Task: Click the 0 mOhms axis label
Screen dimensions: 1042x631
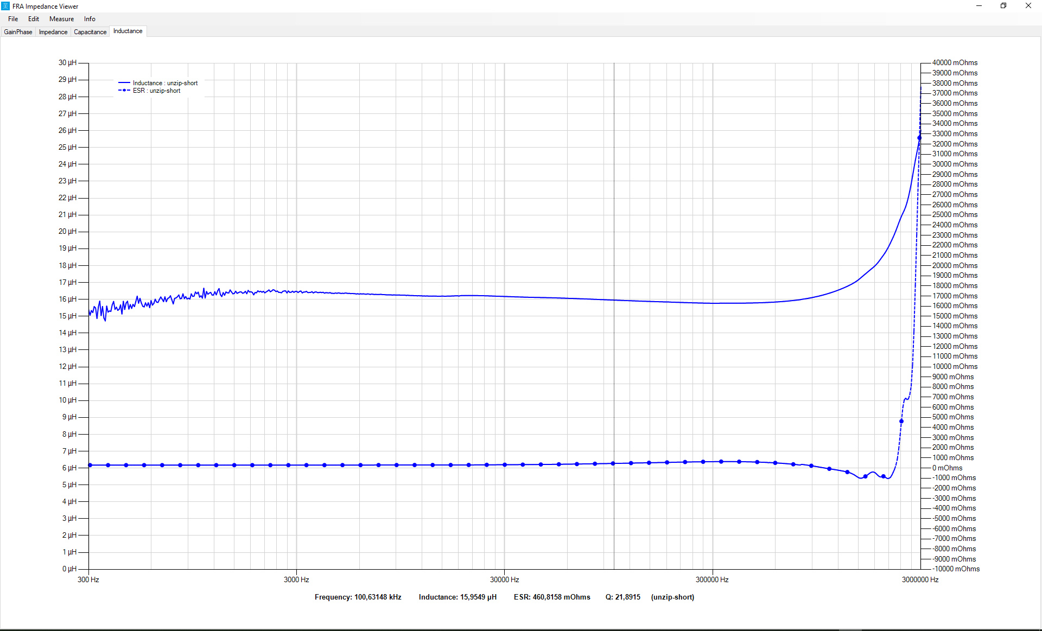Action: (948, 468)
